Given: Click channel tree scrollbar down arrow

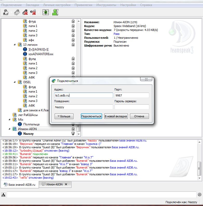Looking at the screenshot, I should (x=78, y=134).
